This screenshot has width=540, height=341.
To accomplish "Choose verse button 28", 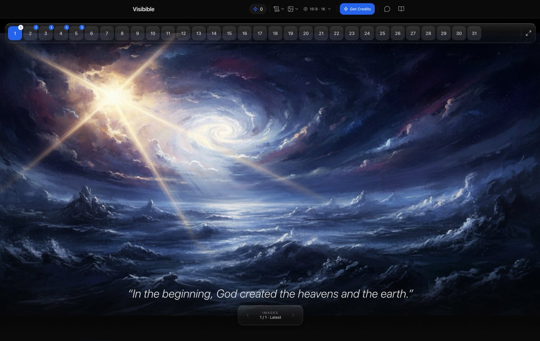I will pyautogui.click(x=428, y=33).
